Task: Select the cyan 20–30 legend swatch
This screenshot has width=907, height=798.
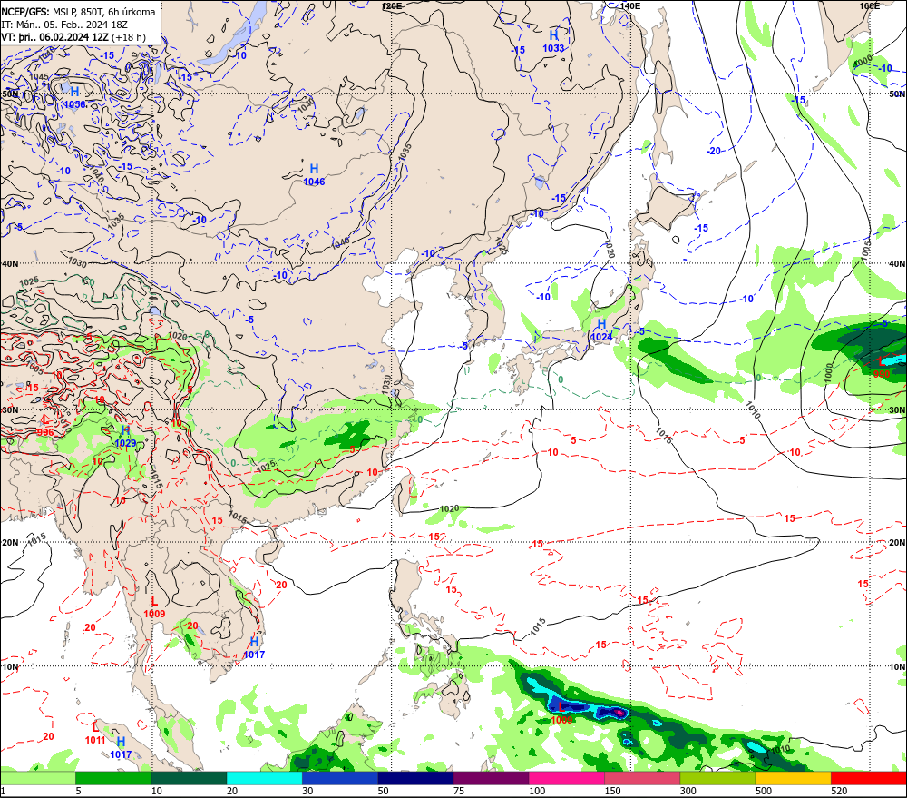Action: tap(264, 778)
